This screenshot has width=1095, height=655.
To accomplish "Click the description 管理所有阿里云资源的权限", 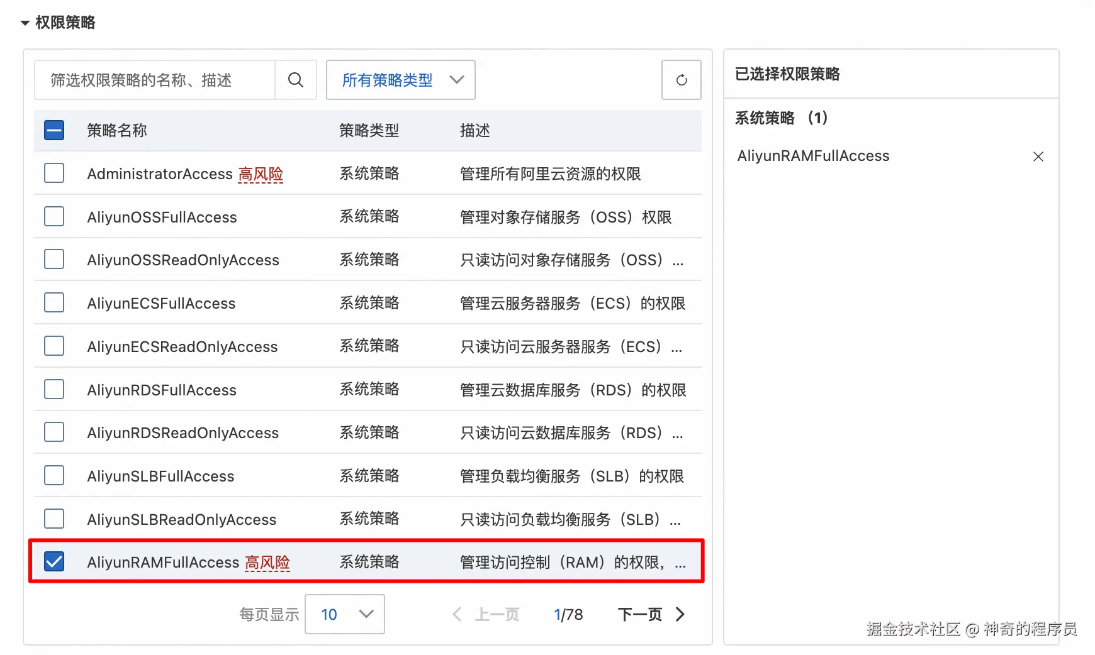I will click(551, 174).
